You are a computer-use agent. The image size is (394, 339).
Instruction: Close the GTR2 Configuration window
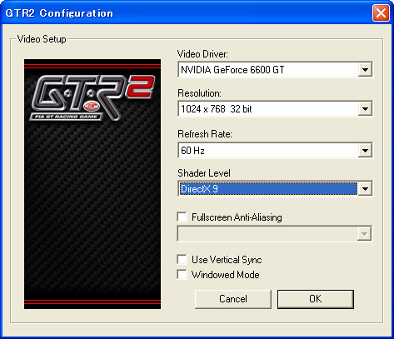381,12
